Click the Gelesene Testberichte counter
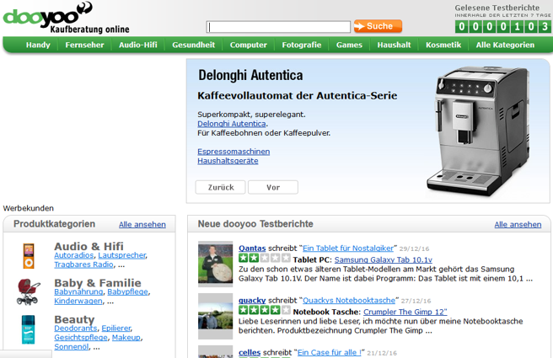 coord(503,26)
